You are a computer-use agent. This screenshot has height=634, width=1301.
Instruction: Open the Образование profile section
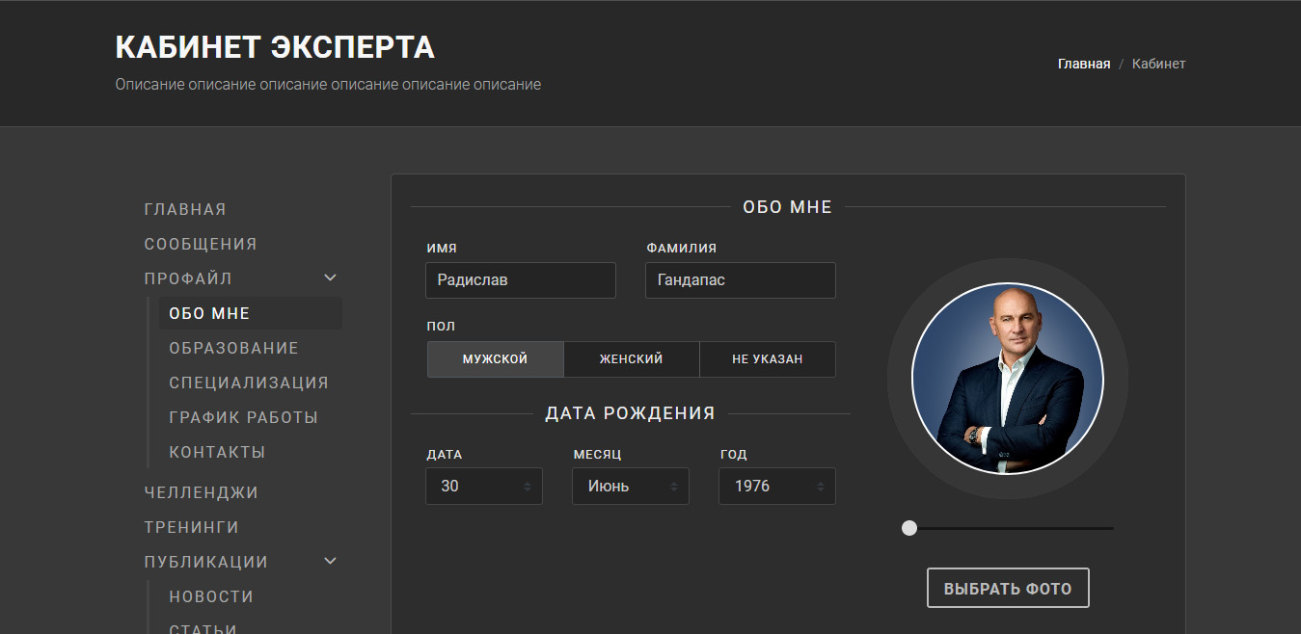tap(233, 349)
